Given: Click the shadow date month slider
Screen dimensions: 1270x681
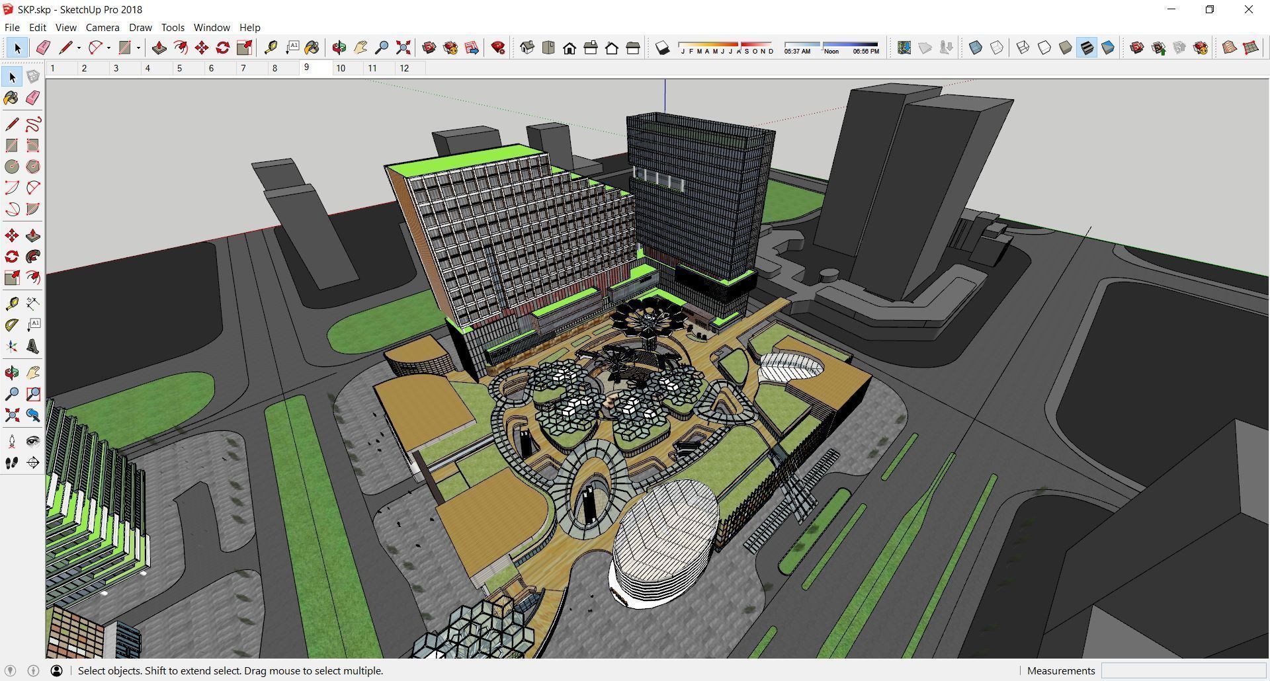Looking at the screenshot, I should (x=726, y=48).
